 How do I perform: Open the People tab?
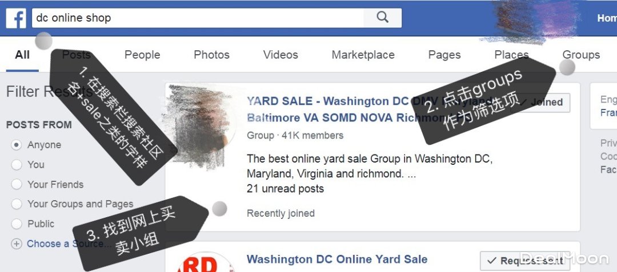point(142,55)
